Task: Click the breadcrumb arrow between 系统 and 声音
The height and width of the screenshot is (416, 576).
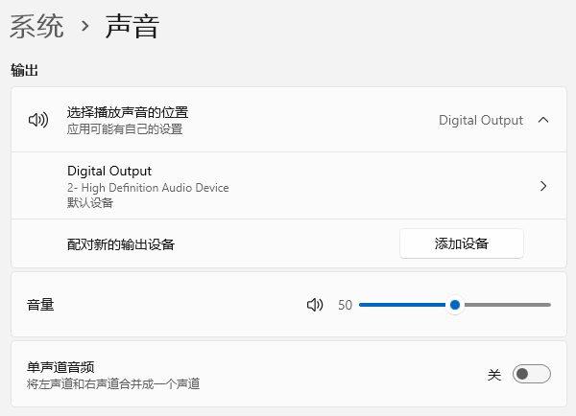Action: (84, 27)
